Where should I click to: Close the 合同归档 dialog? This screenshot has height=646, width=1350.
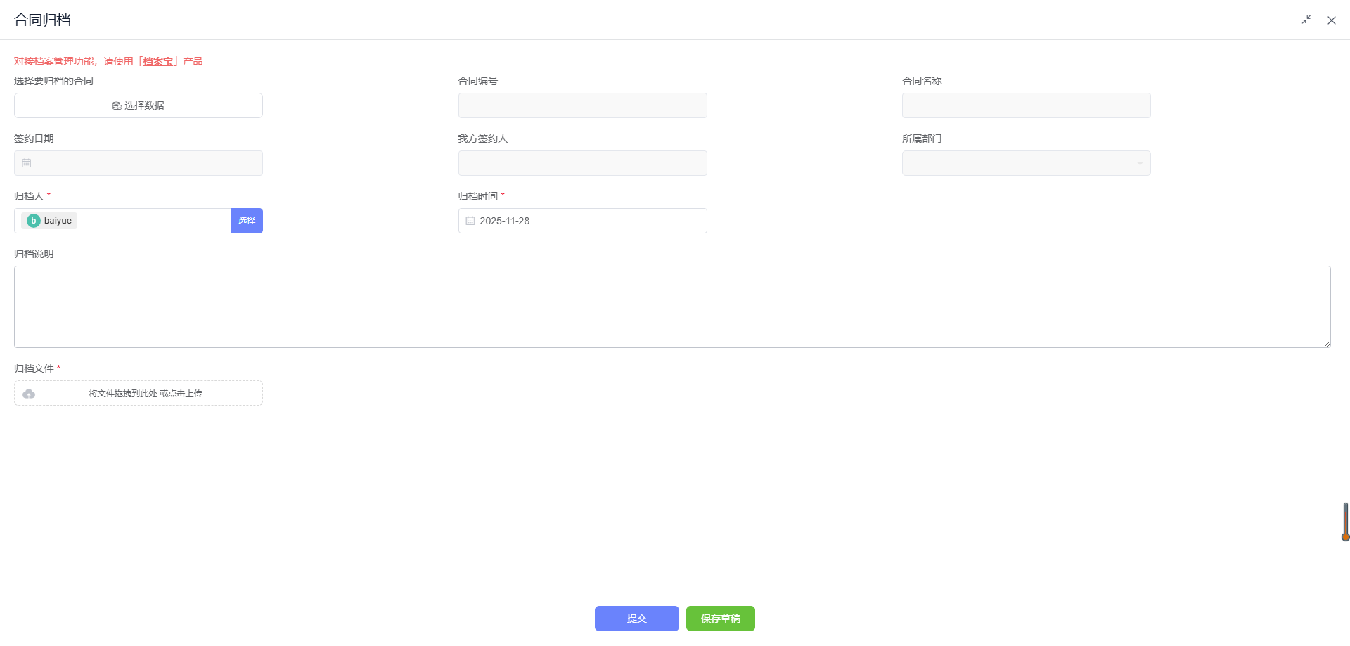tap(1331, 20)
